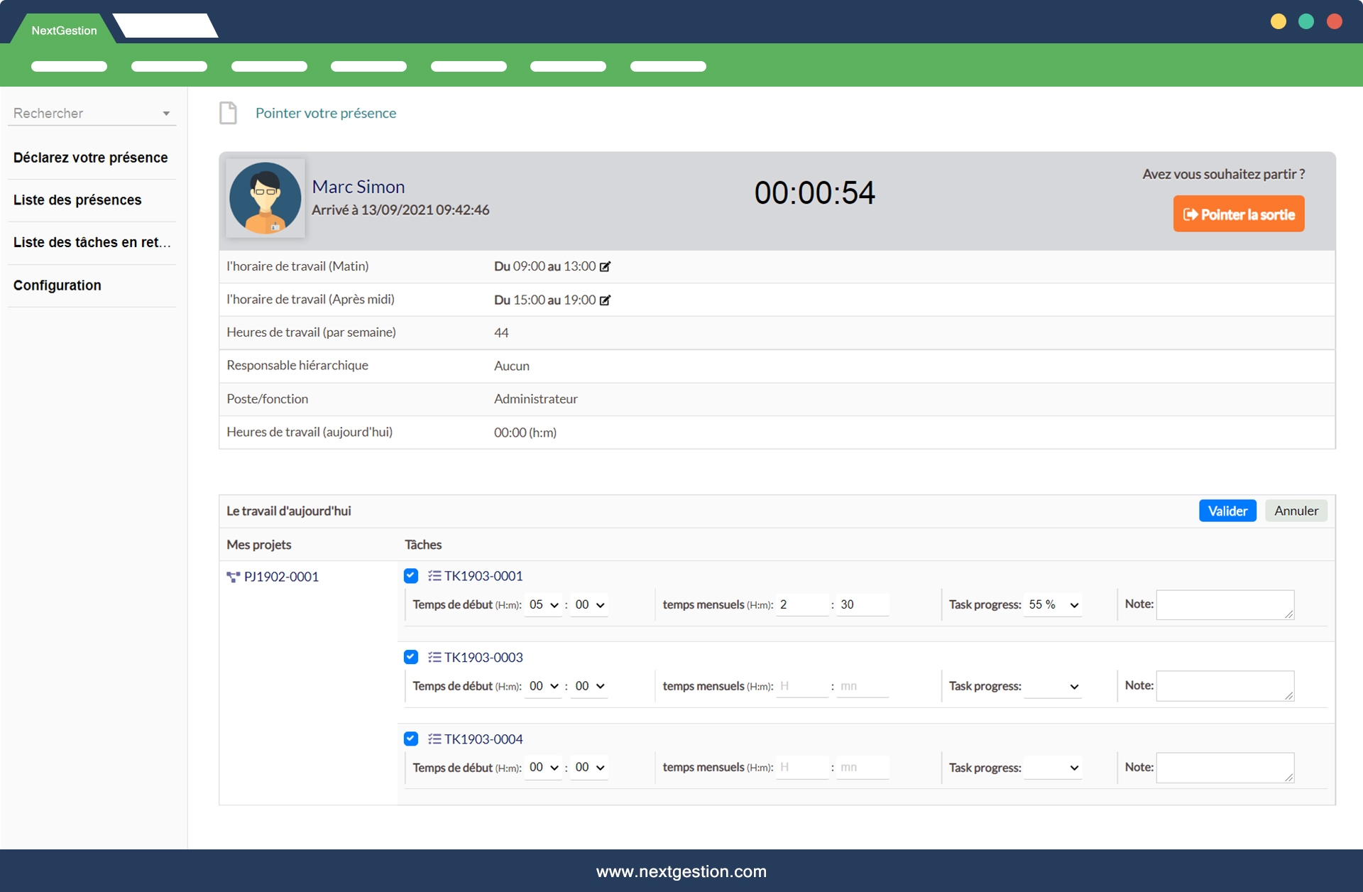Click the blue Valider button

pyautogui.click(x=1227, y=511)
